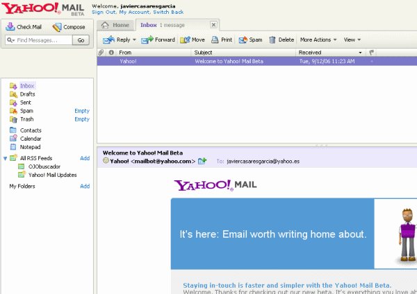Empty the Spam folder
Viewport: 417px width, 294px height.
pyautogui.click(x=82, y=111)
